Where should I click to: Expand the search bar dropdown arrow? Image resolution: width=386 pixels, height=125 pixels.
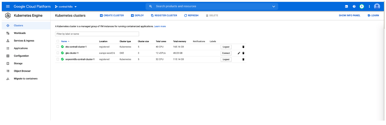point(273,6)
